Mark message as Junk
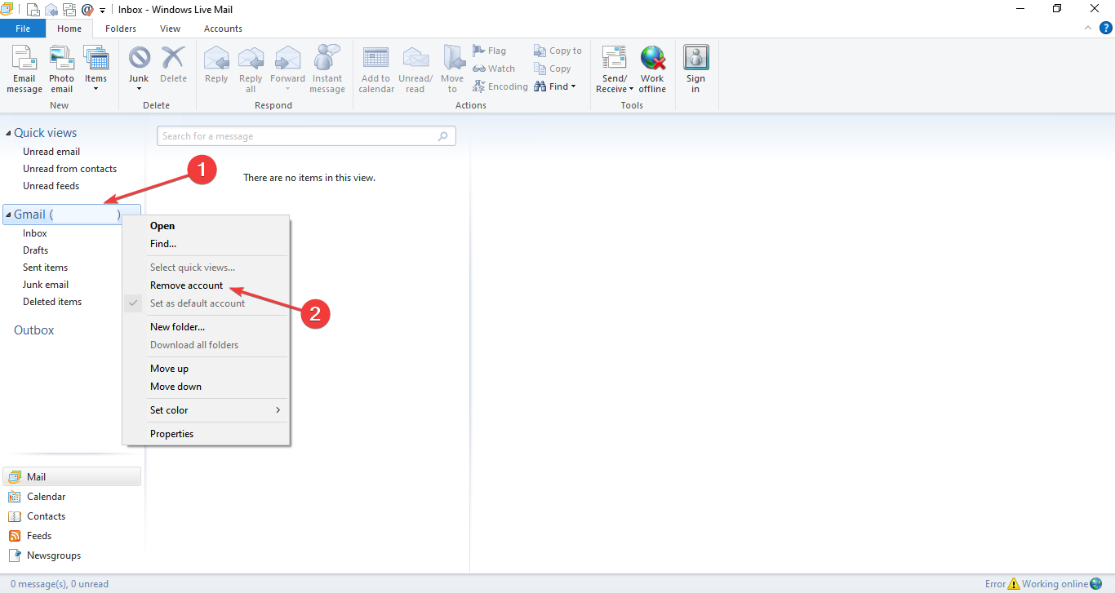This screenshot has width=1115, height=593. (x=139, y=69)
